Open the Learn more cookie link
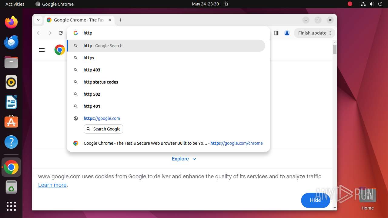 coord(52,185)
